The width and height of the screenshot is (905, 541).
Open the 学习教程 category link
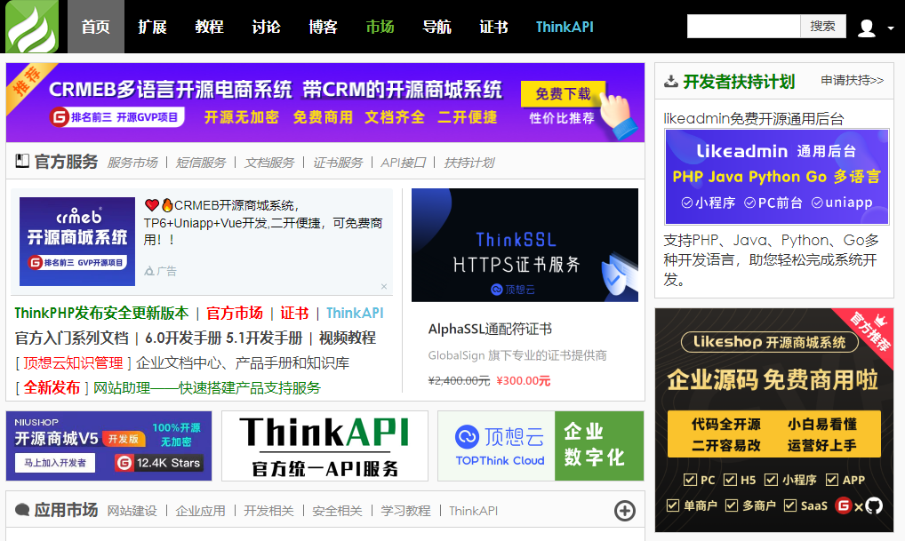(x=405, y=511)
